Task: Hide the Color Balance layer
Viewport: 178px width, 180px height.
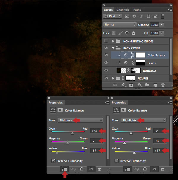Action: point(106,55)
